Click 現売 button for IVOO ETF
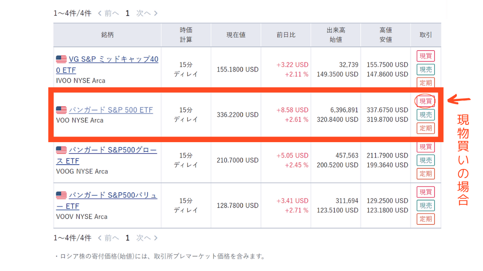Viewport: 483px width, 271px height. pos(426,69)
